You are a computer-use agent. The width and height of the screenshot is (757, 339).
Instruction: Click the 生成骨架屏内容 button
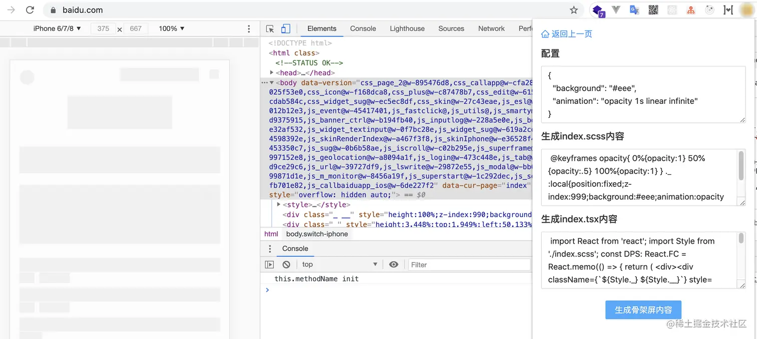[x=643, y=310]
